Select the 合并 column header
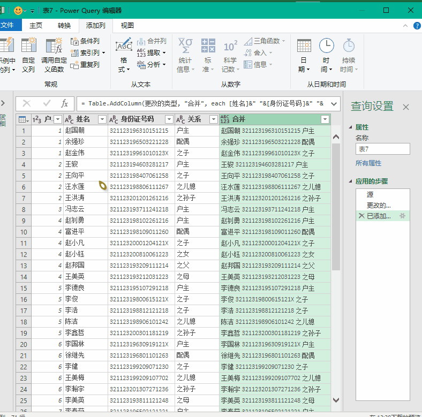Screen dimensions: 422x417 point(275,119)
